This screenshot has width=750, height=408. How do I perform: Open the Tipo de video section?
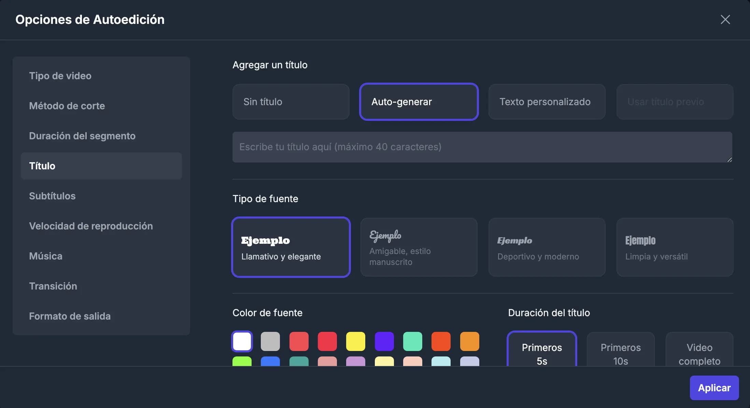(x=60, y=76)
